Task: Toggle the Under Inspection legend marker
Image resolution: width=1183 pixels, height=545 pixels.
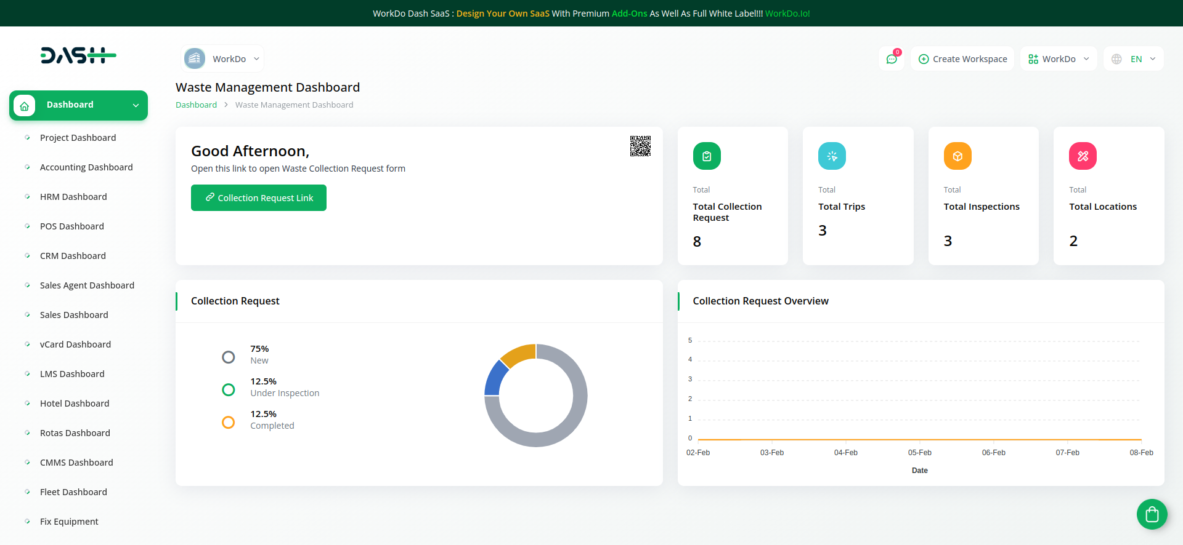Action: [229, 389]
